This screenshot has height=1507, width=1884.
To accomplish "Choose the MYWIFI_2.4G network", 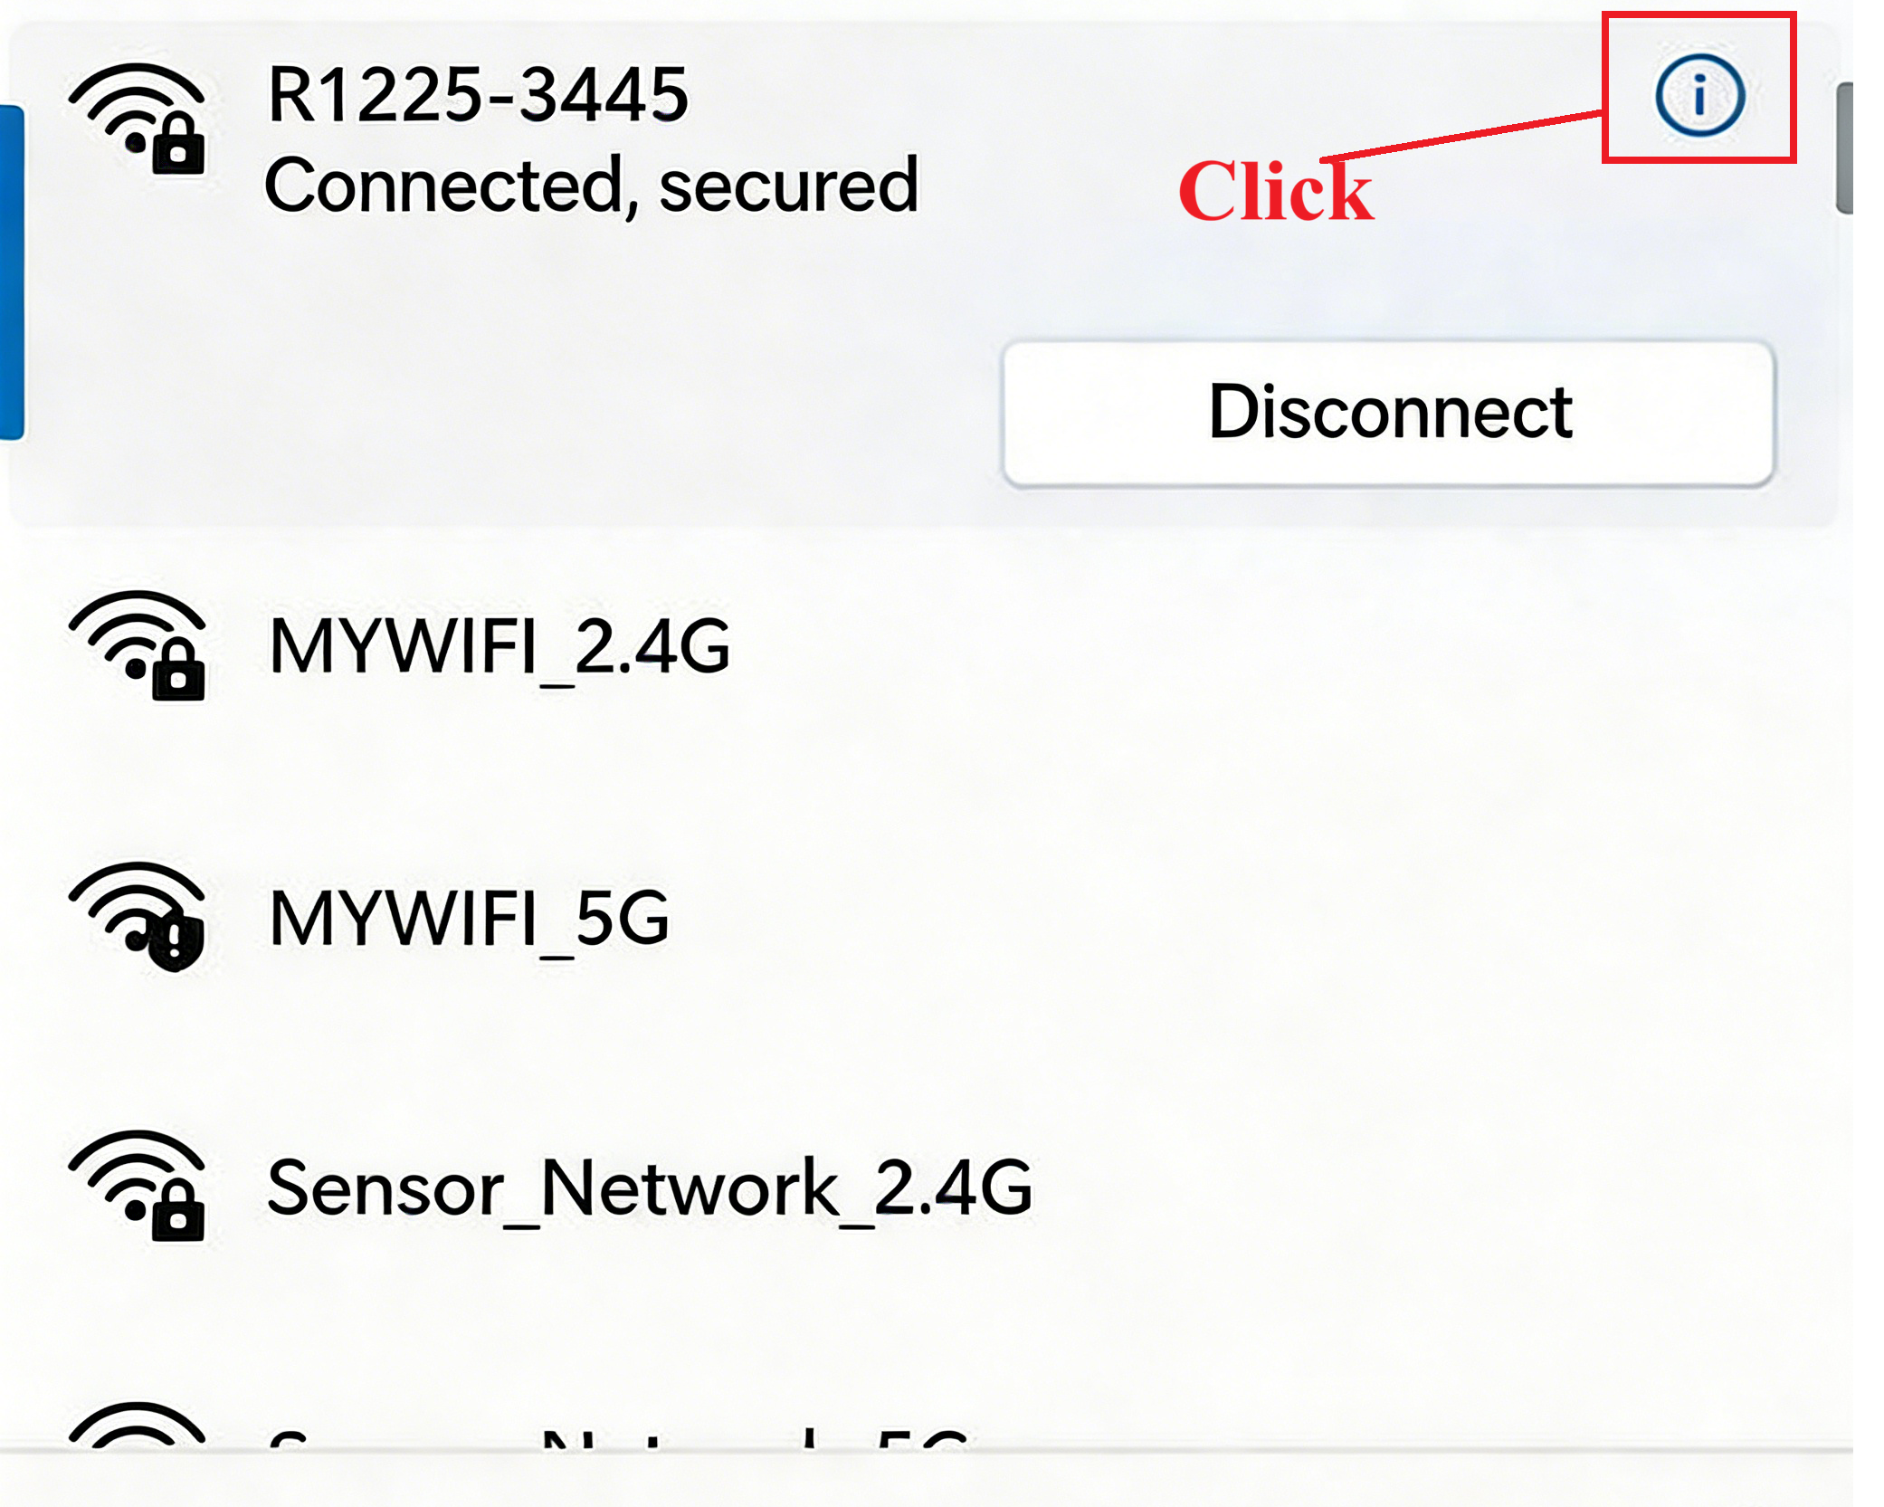I will (x=500, y=646).
